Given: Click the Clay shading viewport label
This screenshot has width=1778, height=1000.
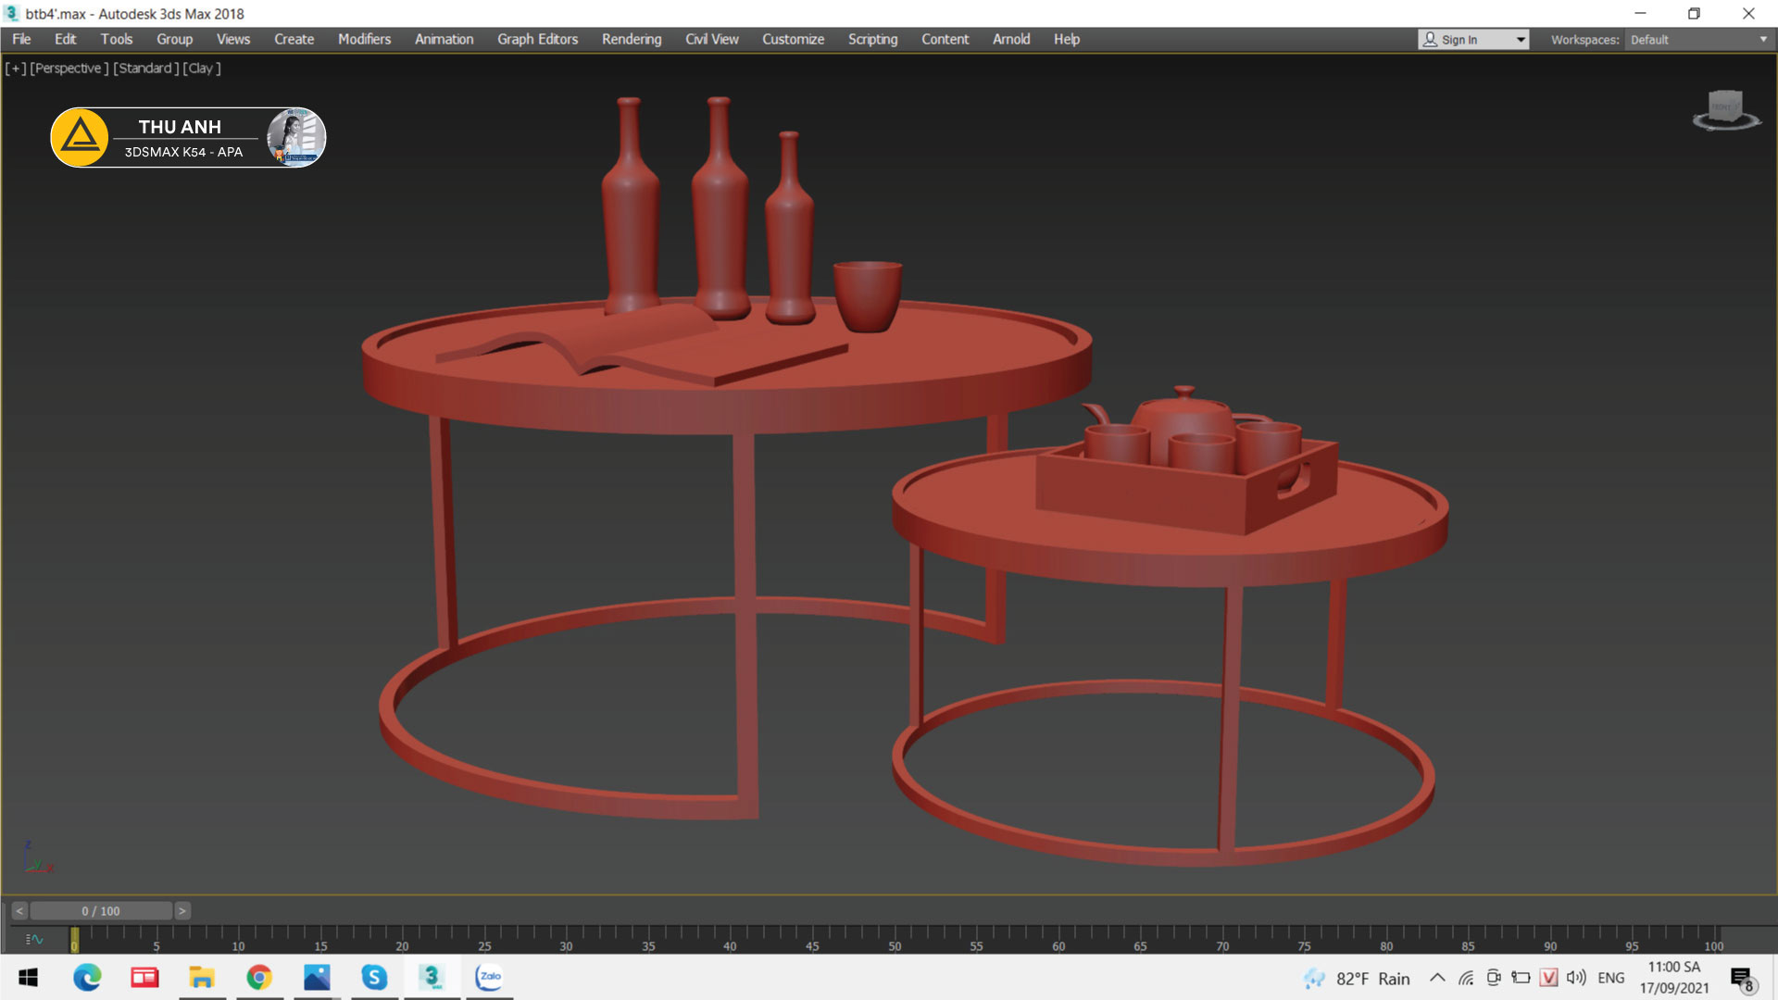Looking at the screenshot, I should (201, 68).
